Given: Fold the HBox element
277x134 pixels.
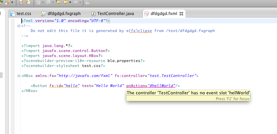Looking at the screenshot, I should coord(19,76).
